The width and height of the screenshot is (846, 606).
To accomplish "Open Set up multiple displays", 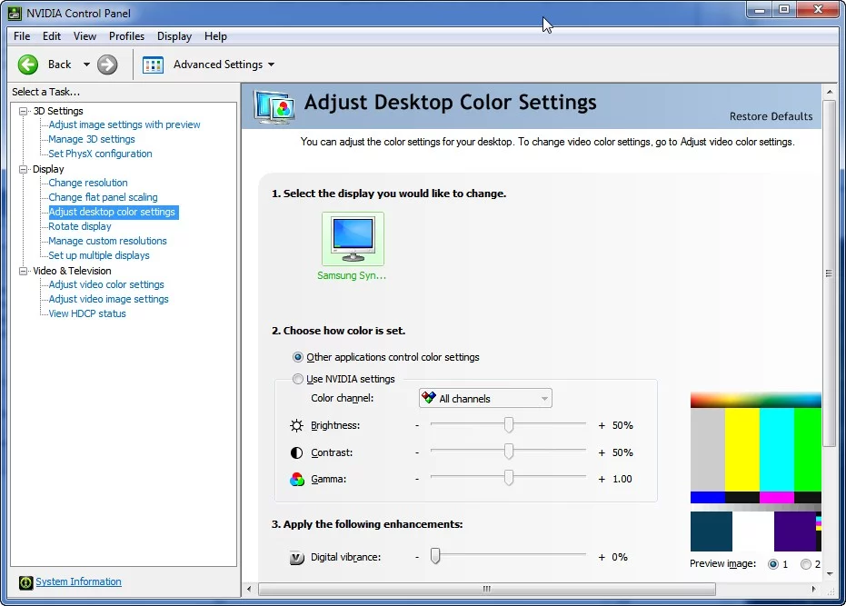I will tap(99, 256).
